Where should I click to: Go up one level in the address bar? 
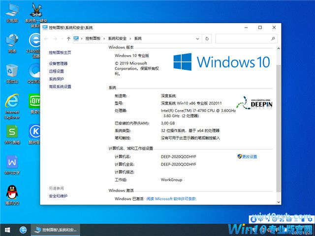(68, 39)
